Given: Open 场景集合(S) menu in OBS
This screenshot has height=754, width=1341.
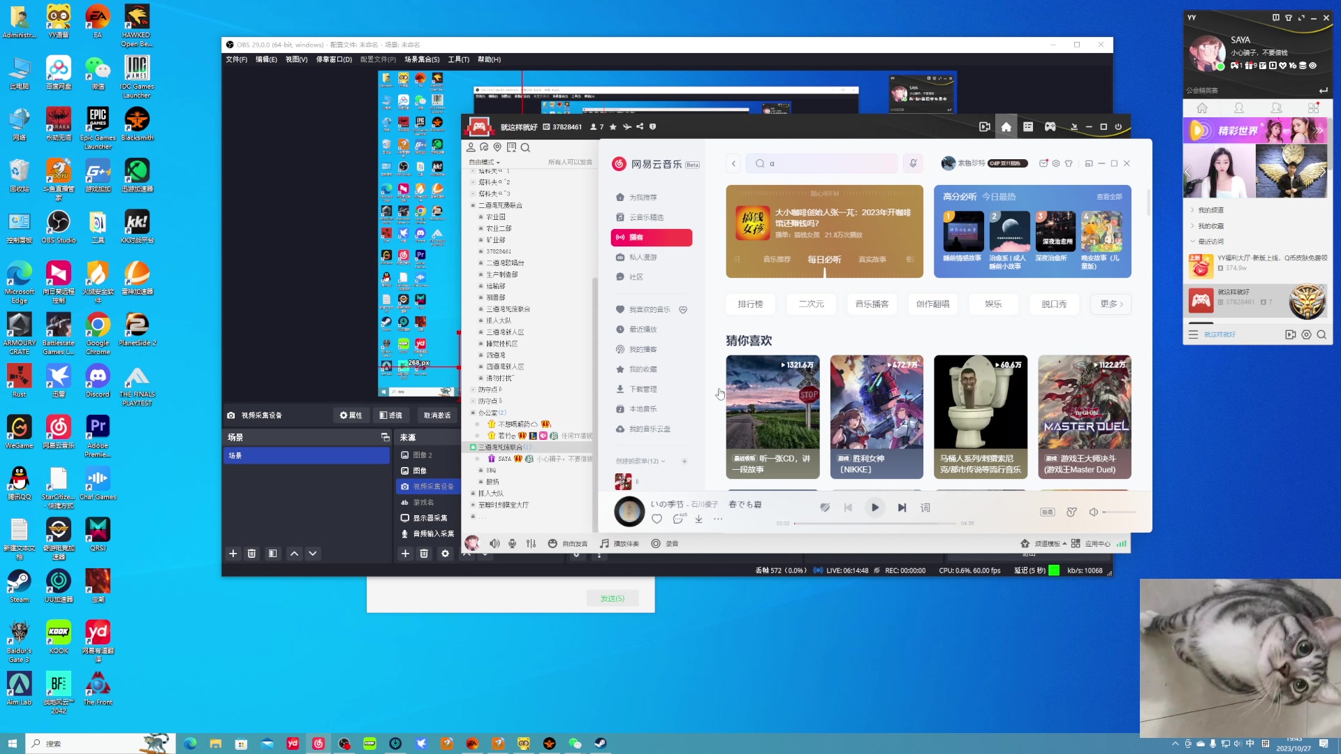Looking at the screenshot, I should (422, 59).
